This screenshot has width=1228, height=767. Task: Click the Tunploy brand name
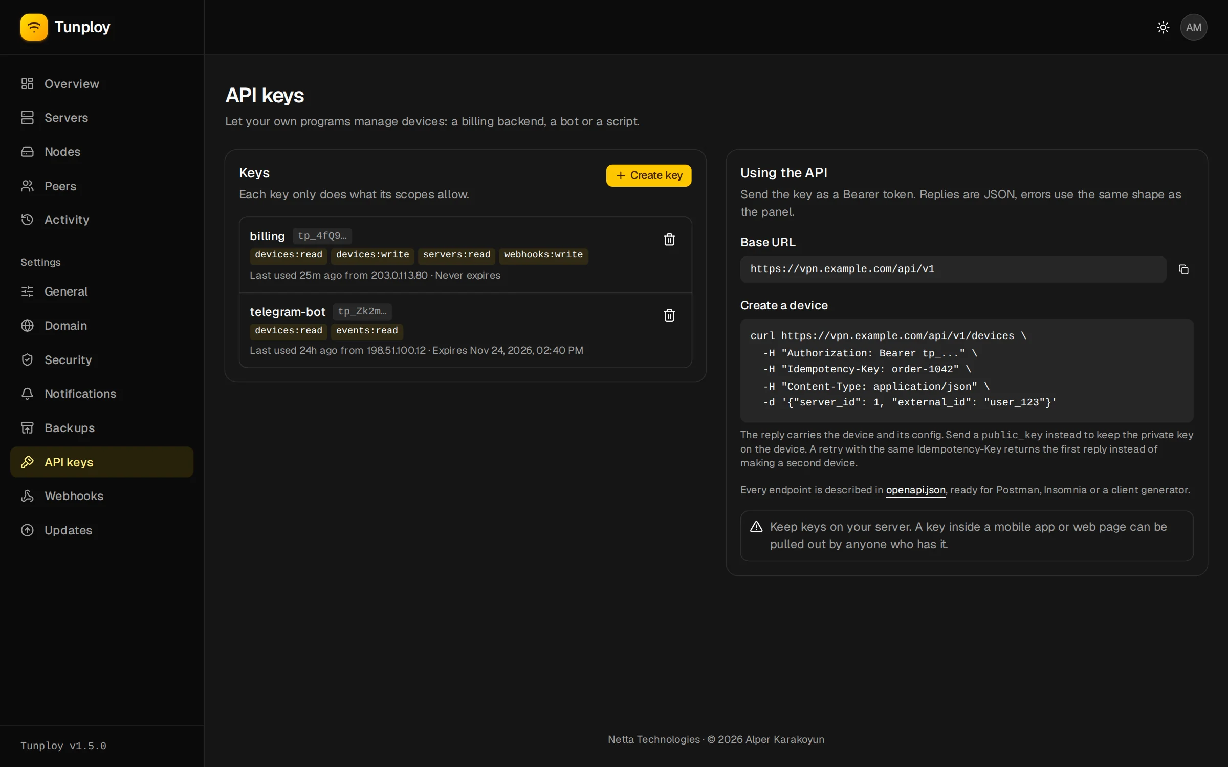click(82, 27)
